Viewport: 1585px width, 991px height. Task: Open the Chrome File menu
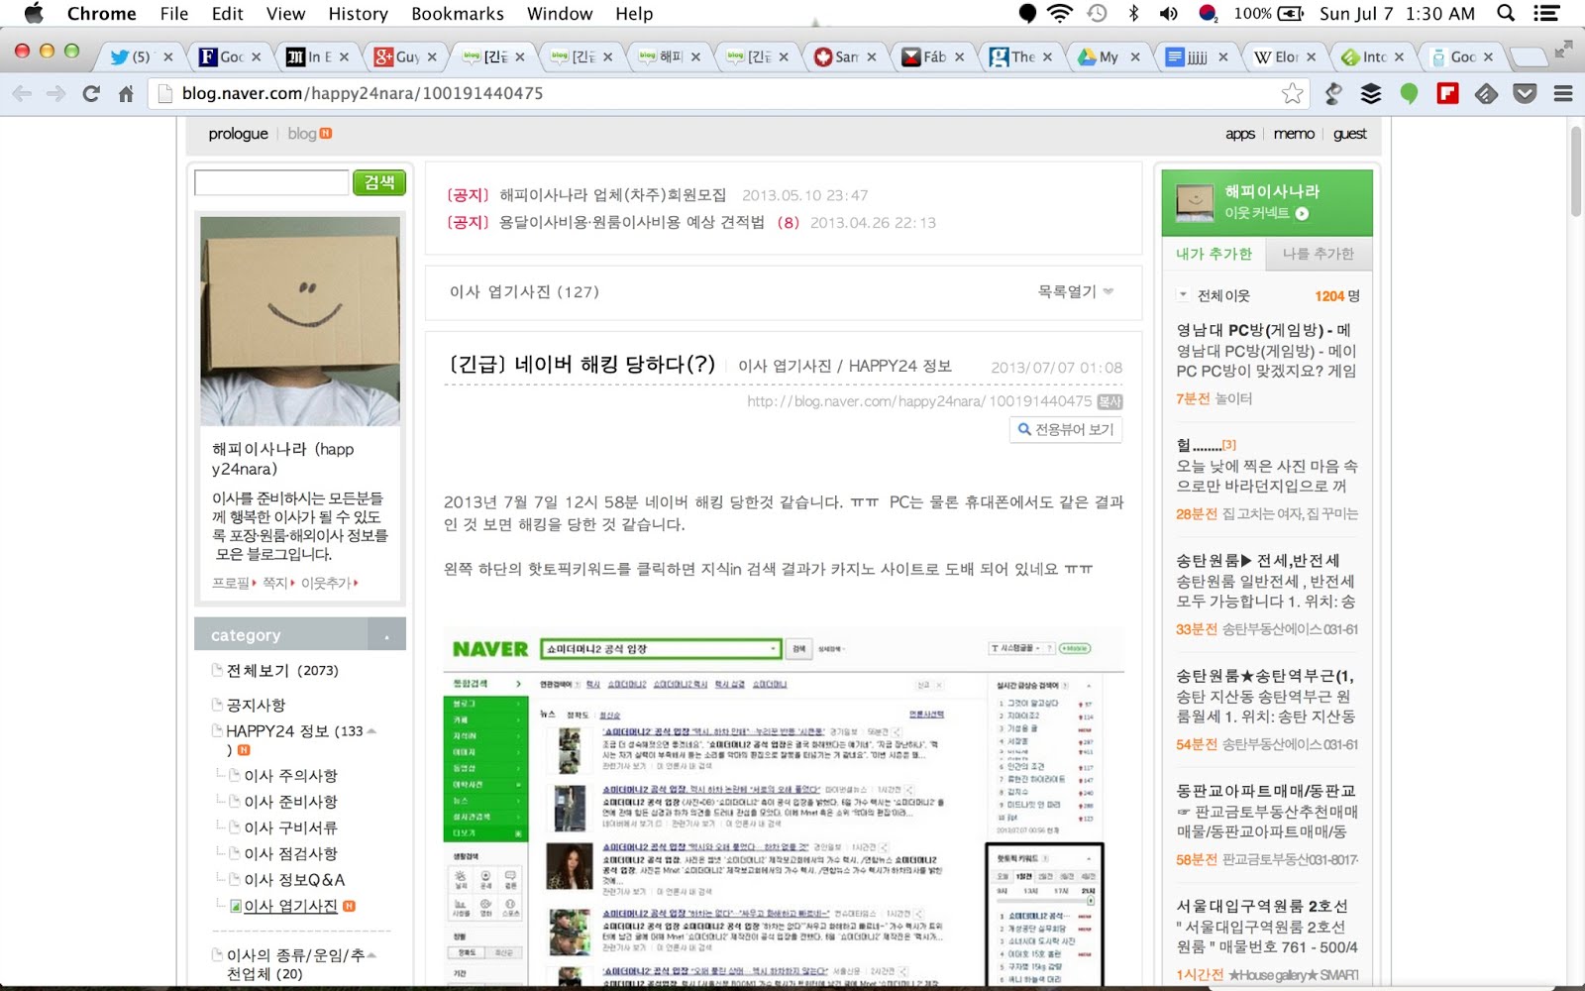pos(174,13)
